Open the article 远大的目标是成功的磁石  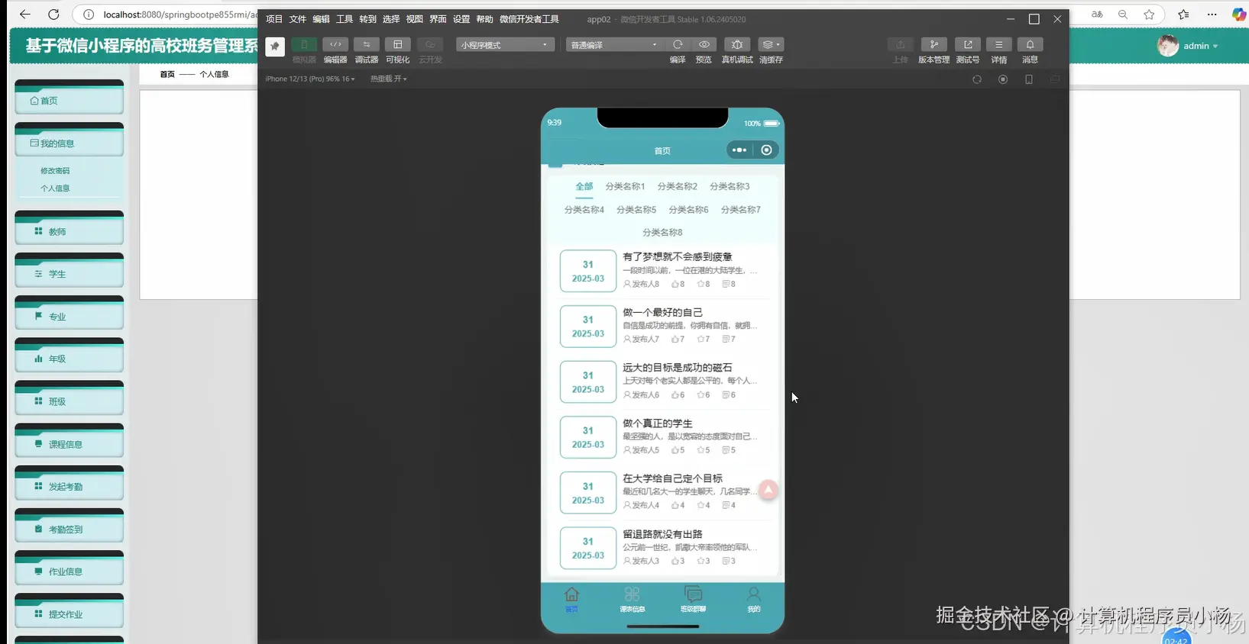point(677,368)
